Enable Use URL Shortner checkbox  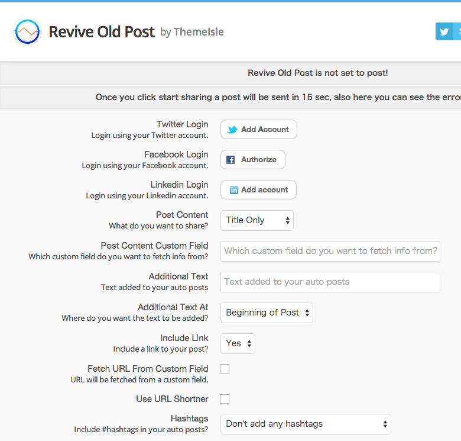tap(225, 399)
